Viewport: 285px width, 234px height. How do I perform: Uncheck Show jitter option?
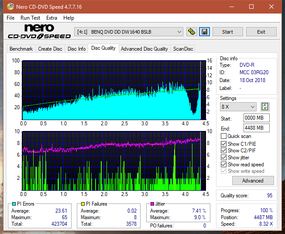click(223, 158)
